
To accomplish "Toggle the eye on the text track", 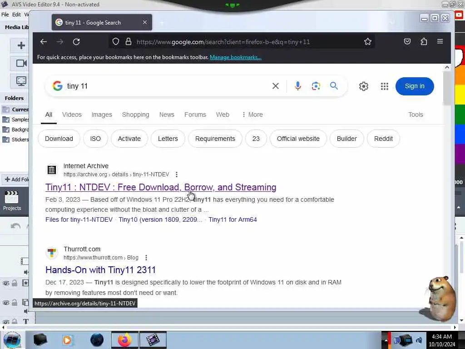I will pos(5,321).
